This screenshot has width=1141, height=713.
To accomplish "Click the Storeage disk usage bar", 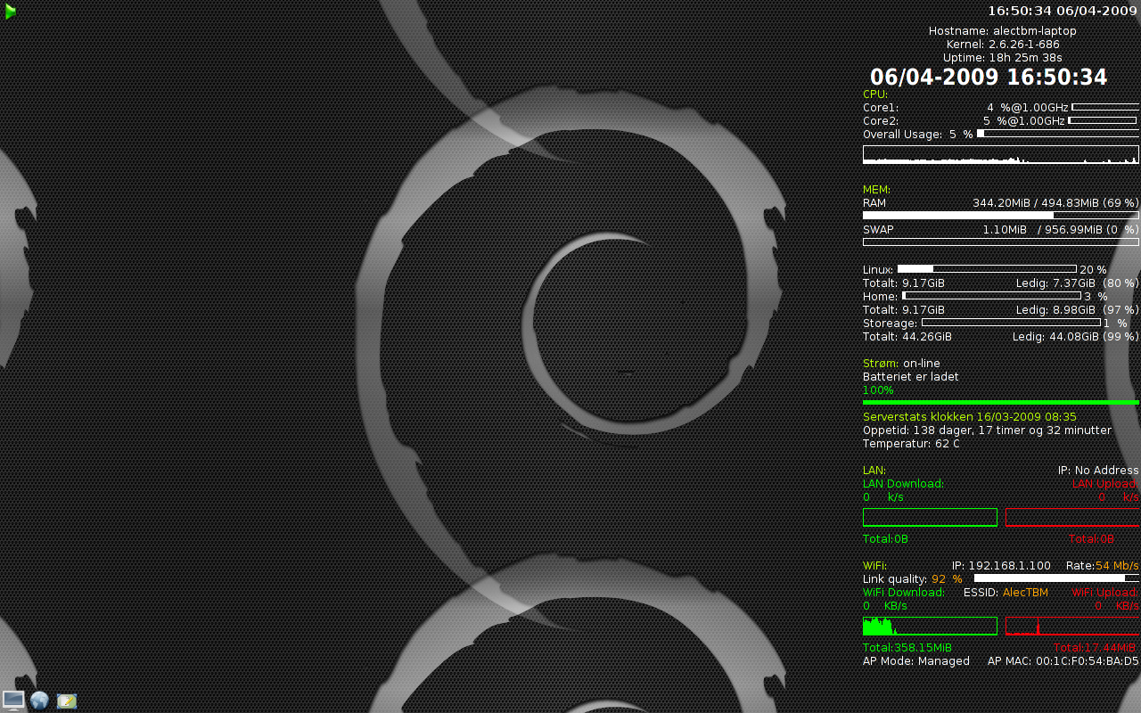I will (x=1011, y=322).
